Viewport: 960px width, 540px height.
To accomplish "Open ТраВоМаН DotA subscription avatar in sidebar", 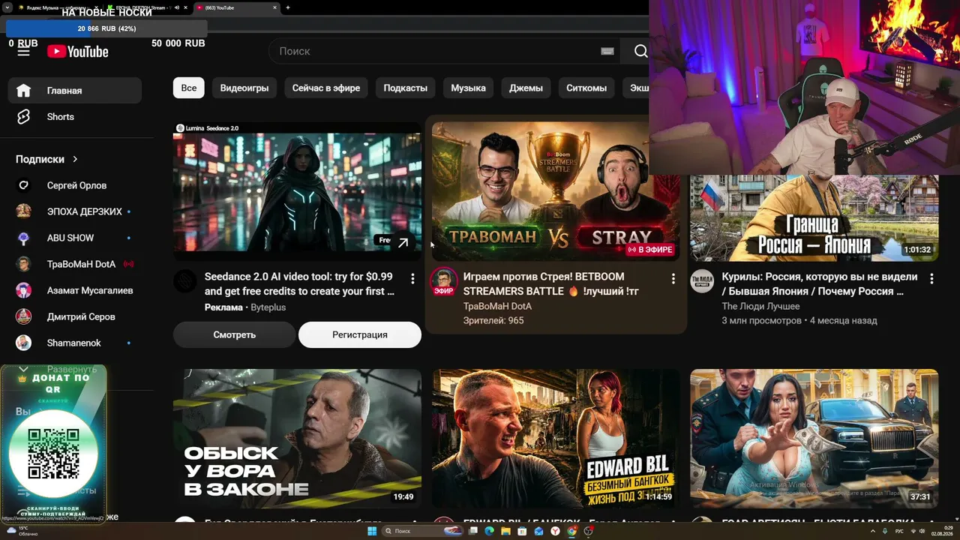I will 24,264.
